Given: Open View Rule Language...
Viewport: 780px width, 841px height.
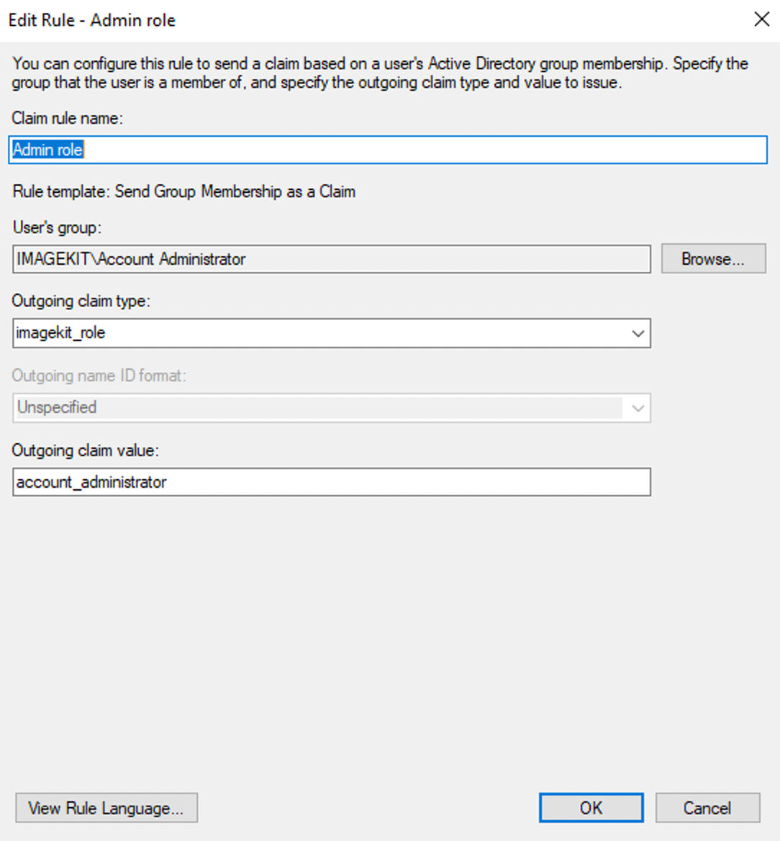Looking at the screenshot, I should point(106,808).
